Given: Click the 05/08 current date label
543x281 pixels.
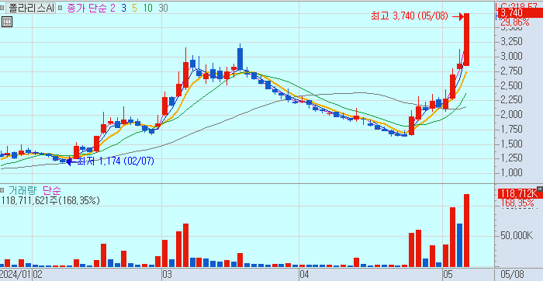Looking at the screenshot, I should 513,275.
